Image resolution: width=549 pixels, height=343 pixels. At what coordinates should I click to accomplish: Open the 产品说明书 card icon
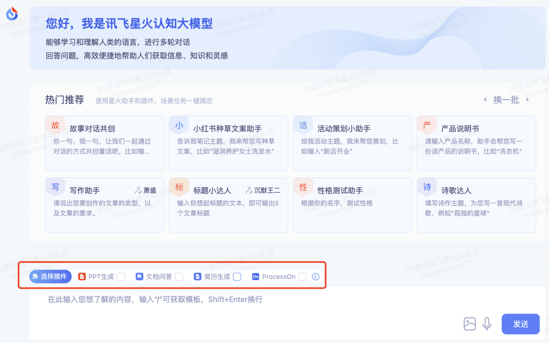[427, 126]
